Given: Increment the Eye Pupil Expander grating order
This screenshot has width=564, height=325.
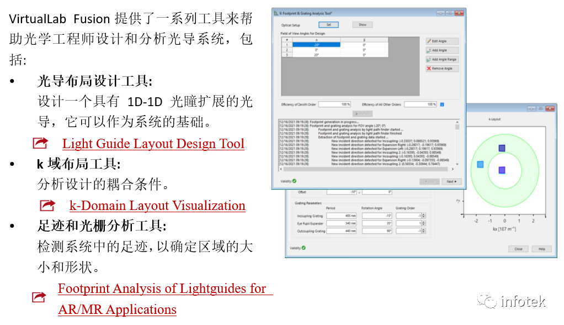Looking at the screenshot, I should coord(423,222).
